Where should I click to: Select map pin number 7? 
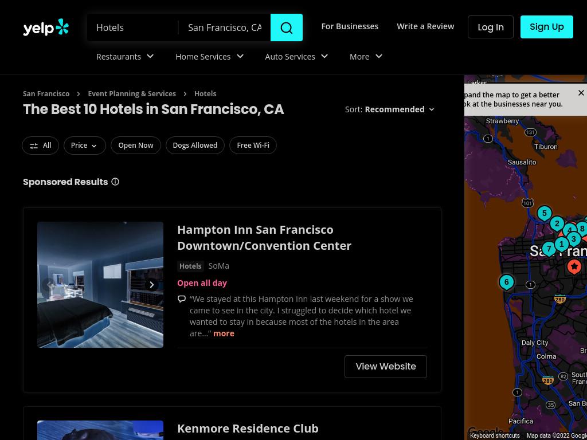(x=549, y=249)
